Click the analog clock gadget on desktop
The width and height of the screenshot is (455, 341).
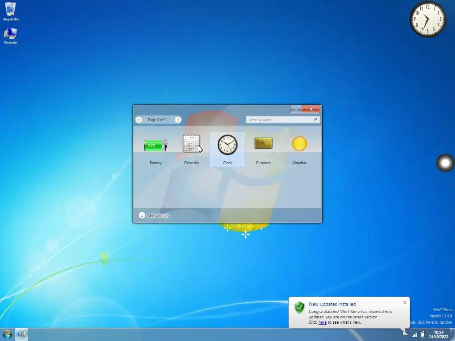tap(428, 19)
